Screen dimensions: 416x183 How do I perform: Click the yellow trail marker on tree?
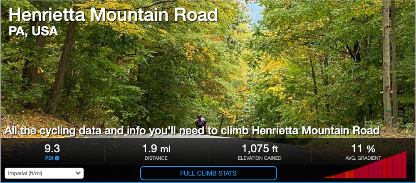(x=40, y=70)
